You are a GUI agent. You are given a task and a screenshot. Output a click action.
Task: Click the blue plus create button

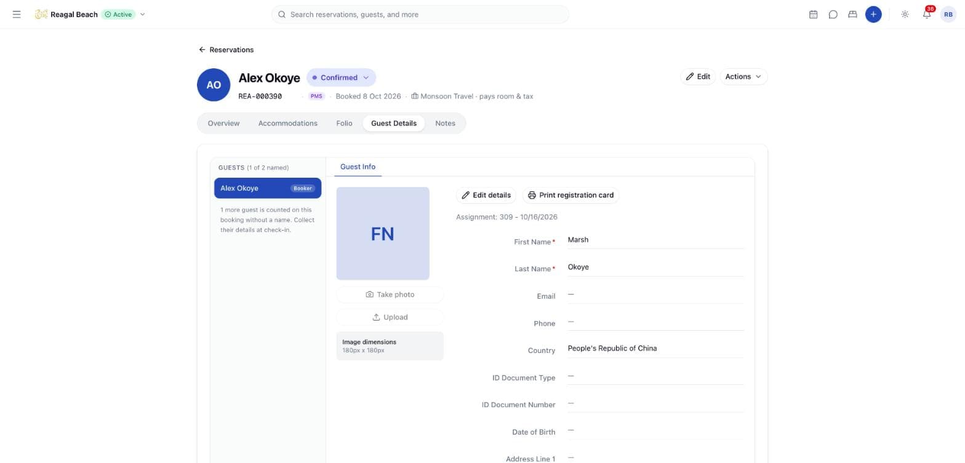click(873, 14)
